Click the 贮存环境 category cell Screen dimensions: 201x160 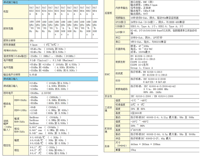click(108, 130)
